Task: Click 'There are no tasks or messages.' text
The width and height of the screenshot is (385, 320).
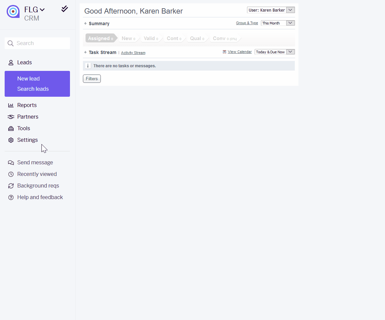Action: pos(125,66)
